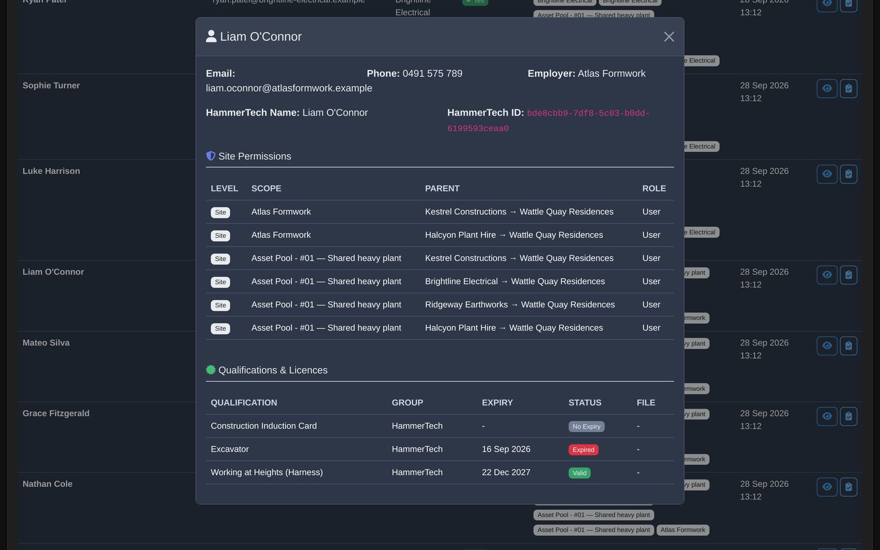The height and width of the screenshot is (550, 880).
Task: Click the PARENT column header
Action: (x=442, y=189)
